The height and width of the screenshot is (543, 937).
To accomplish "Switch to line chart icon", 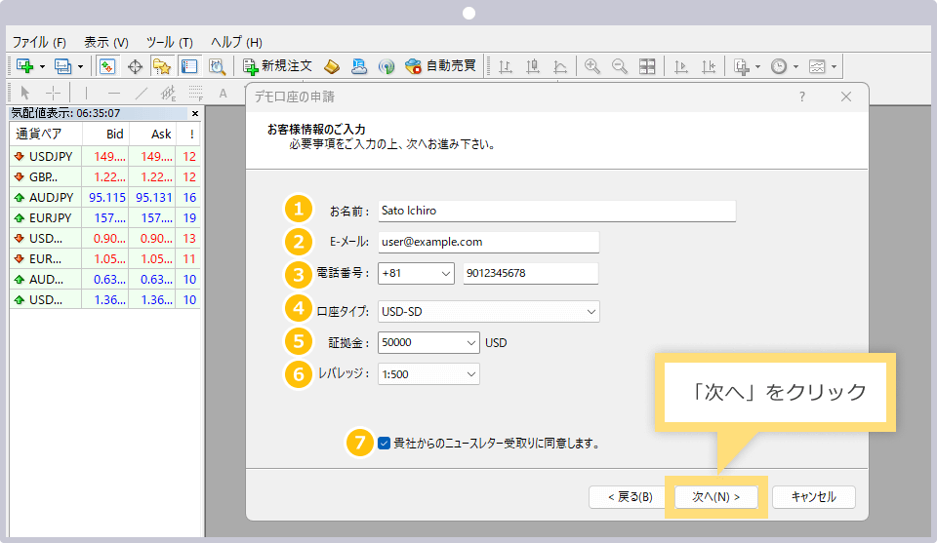I will pos(560,66).
